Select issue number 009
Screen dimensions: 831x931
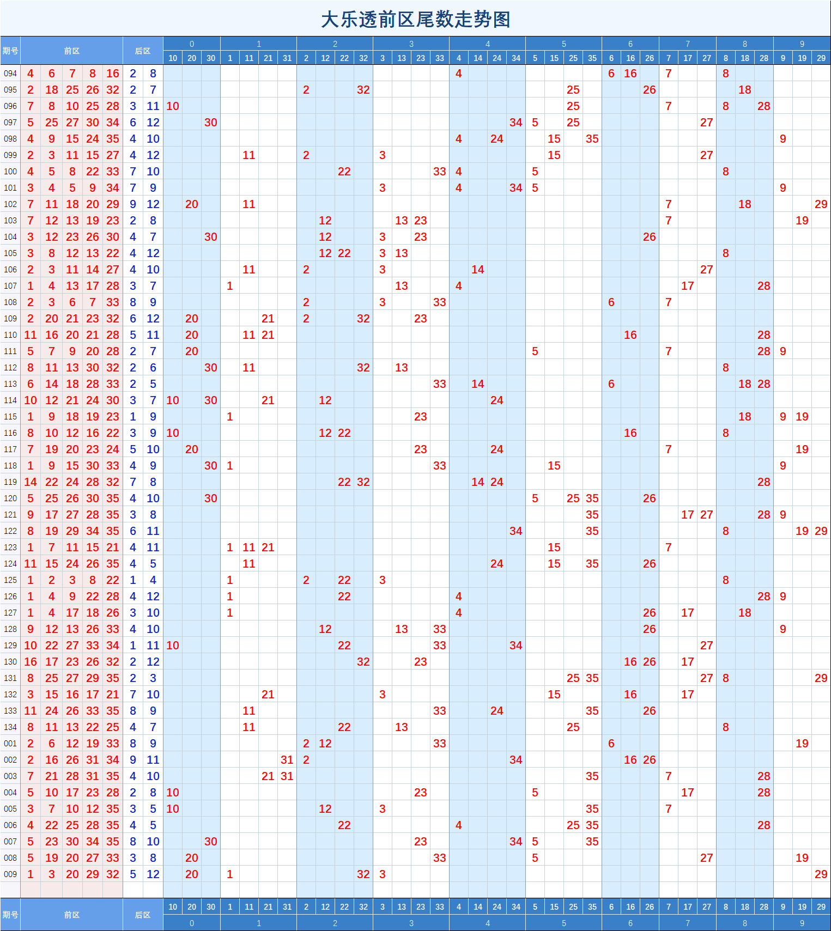[10, 874]
